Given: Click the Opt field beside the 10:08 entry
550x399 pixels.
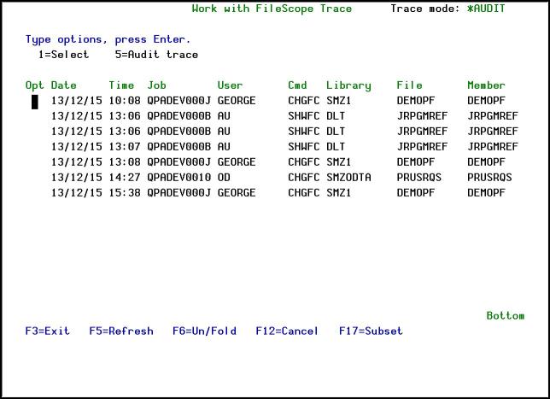Looking at the screenshot, I should [35, 101].
